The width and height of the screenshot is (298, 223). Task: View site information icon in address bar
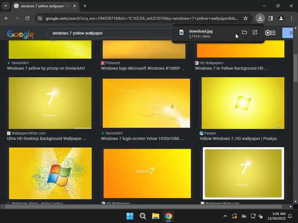[40, 18]
